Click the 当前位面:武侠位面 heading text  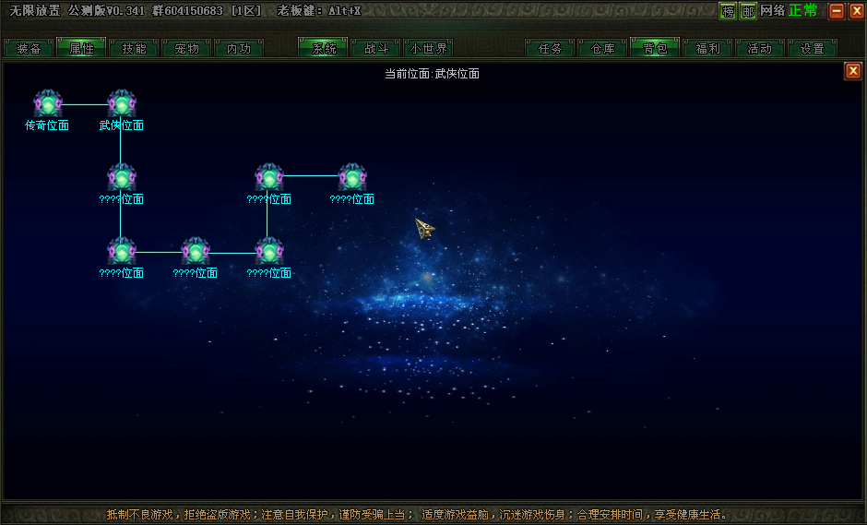[x=432, y=74]
